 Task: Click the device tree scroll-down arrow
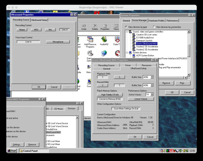(189, 75)
